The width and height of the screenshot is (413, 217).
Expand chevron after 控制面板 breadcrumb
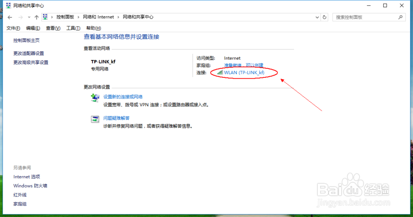click(78, 17)
